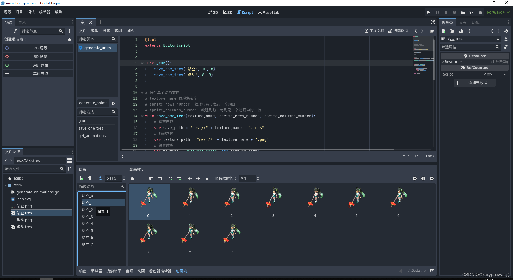Toggle animation looping
The height and width of the screenshot is (280, 513).
pos(100,178)
